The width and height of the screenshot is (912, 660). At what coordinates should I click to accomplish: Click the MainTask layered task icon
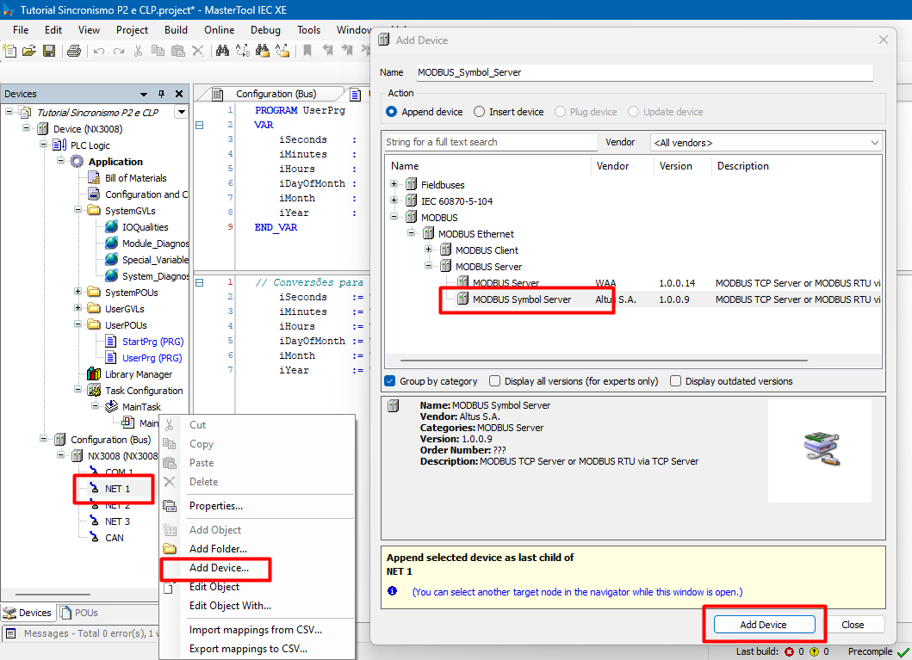(111, 407)
